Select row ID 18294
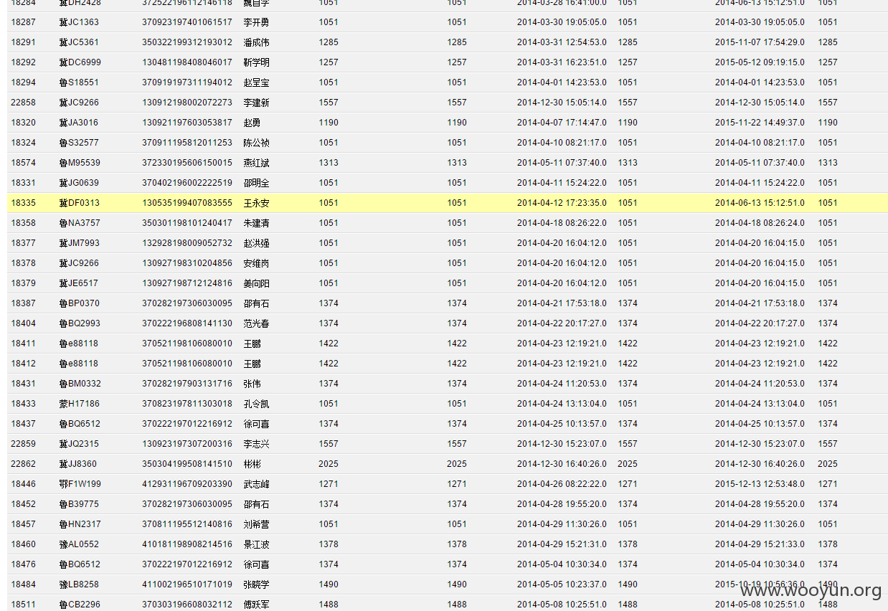Image resolution: width=888 pixels, height=611 pixels. pyautogui.click(x=23, y=82)
